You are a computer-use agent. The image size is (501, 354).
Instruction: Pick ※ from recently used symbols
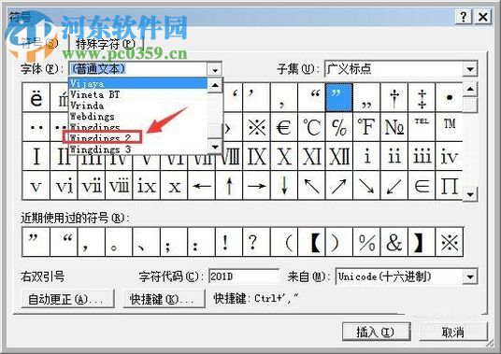click(450, 242)
